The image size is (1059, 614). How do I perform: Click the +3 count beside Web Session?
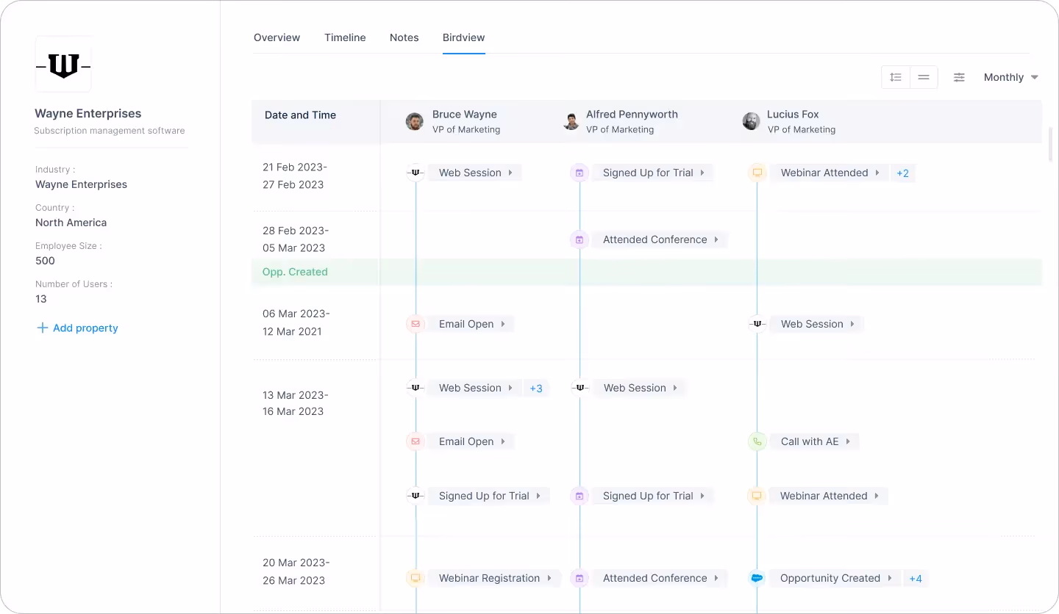pos(536,388)
